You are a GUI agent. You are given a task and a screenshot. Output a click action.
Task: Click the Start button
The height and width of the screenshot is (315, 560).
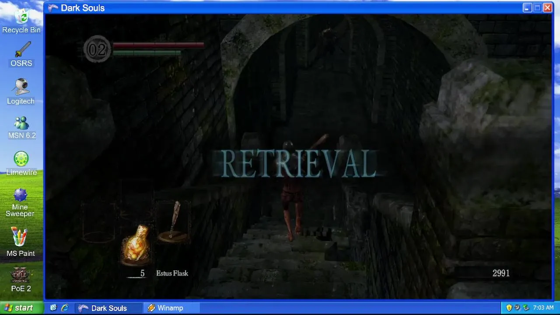tap(22, 308)
